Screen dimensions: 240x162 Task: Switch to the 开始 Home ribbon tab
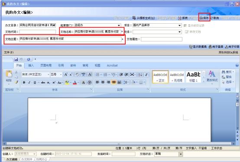(x=19, y=65)
